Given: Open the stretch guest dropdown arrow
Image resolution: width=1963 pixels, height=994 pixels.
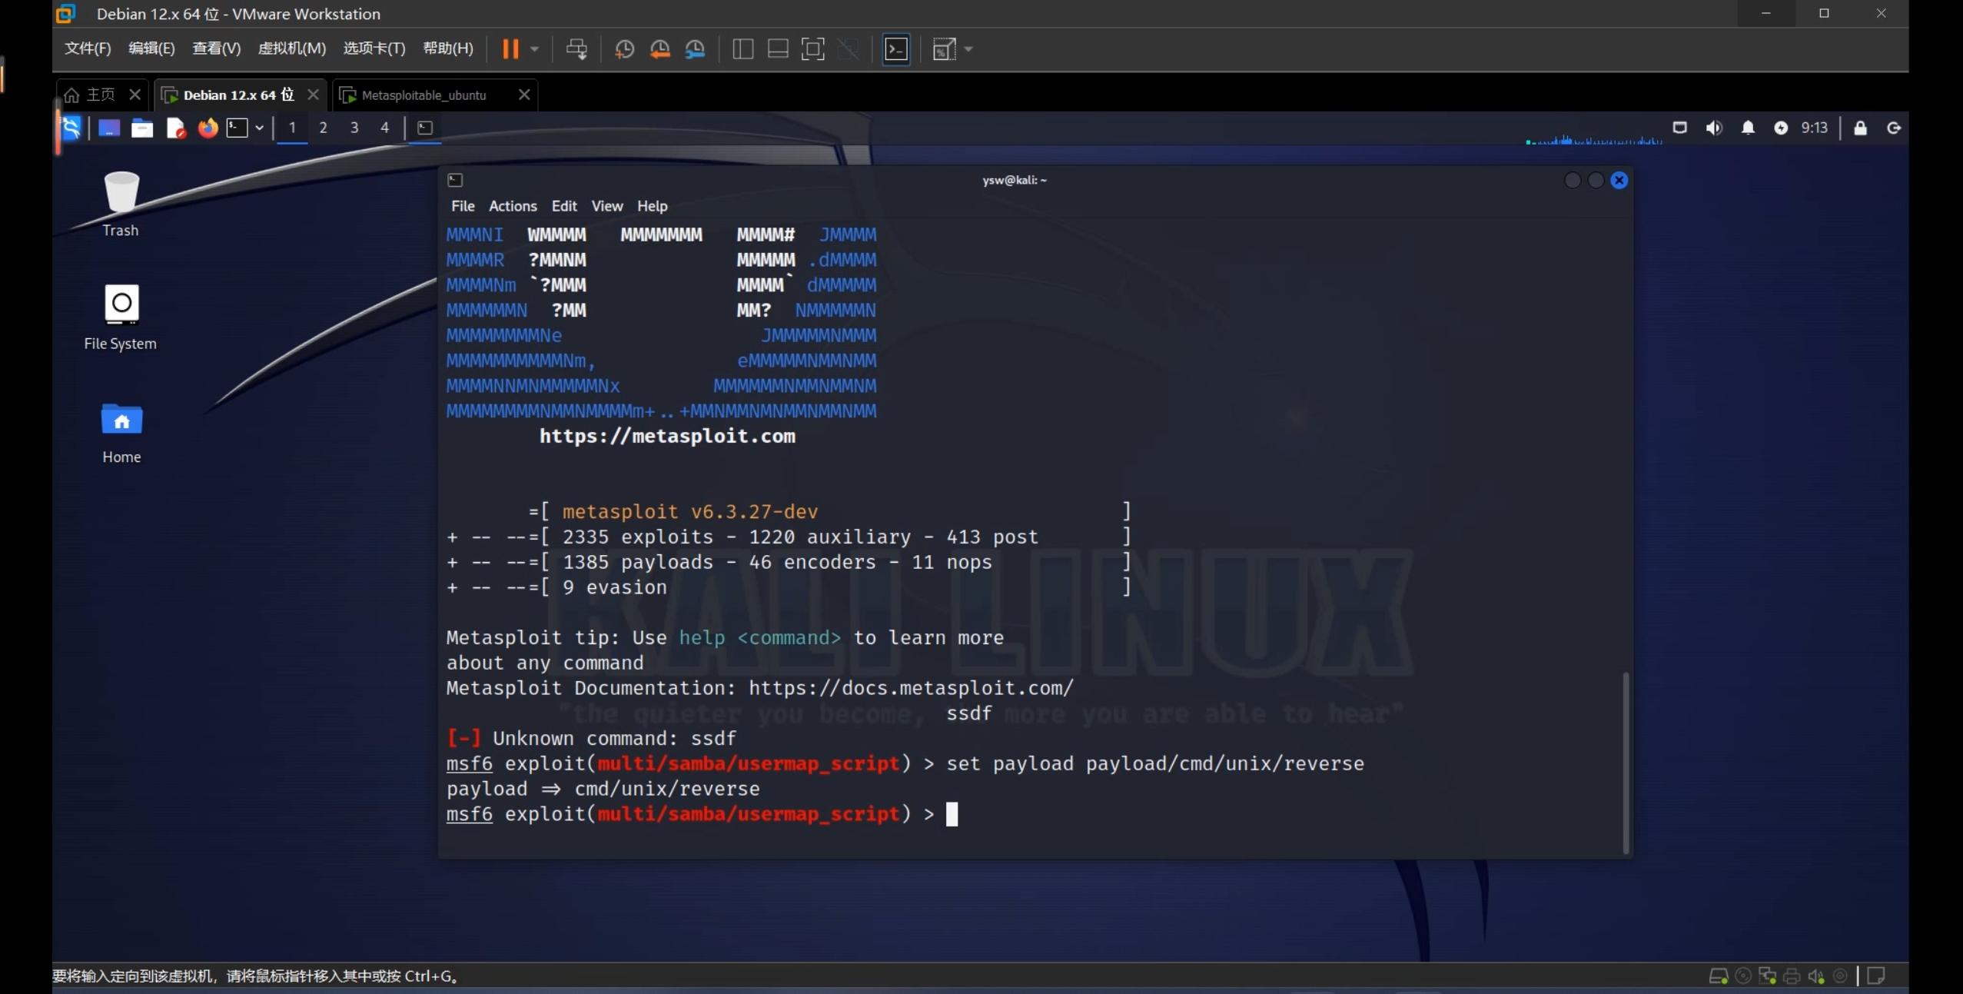Looking at the screenshot, I should point(968,49).
